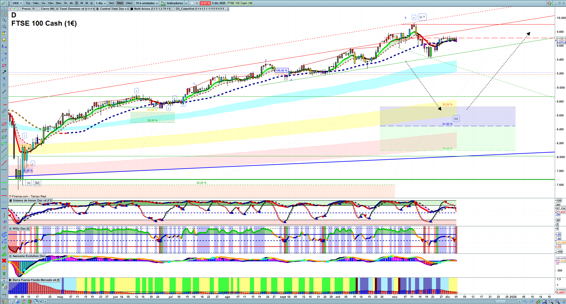Open the UKX symbol dropdown
The width and height of the screenshot is (566, 304).
17,3
